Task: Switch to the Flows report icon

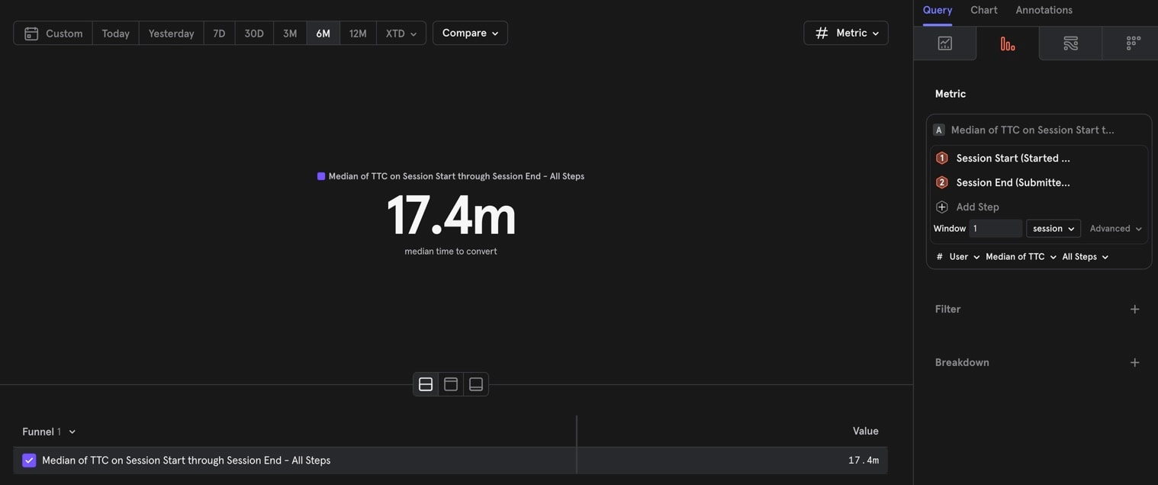Action: (1070, 43)
